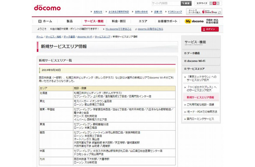Expand the sidebar docomo Wi-Fi item

coord(201,61)
